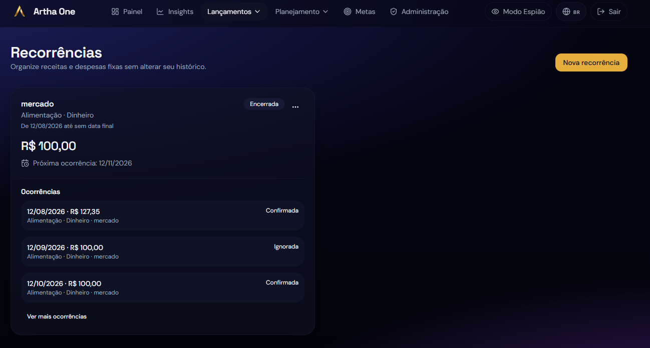This screenshot has height=348, width=650.
Task: Click the Próxima ocorrência: 12/11/2026 text
Action: (x=83, y=163)
